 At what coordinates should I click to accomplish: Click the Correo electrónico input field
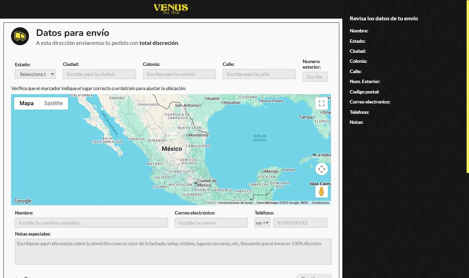[x=211, y=223]
